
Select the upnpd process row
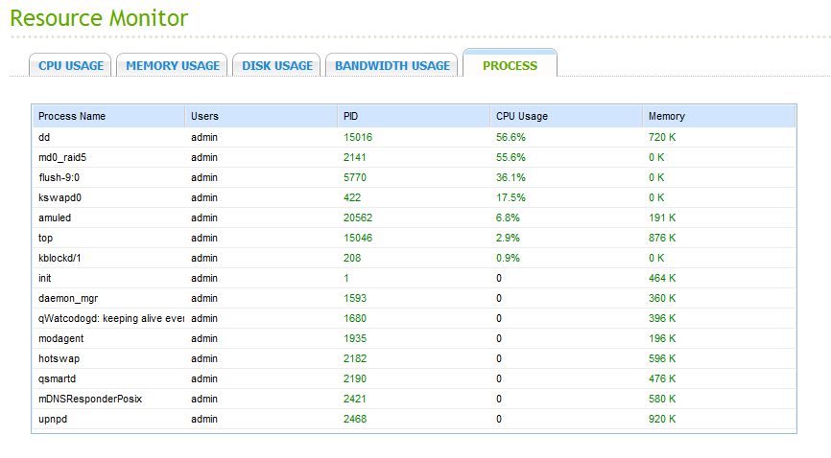point(53,419)
